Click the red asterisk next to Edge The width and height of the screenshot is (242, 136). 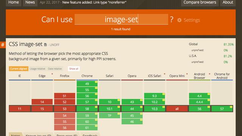52,74
